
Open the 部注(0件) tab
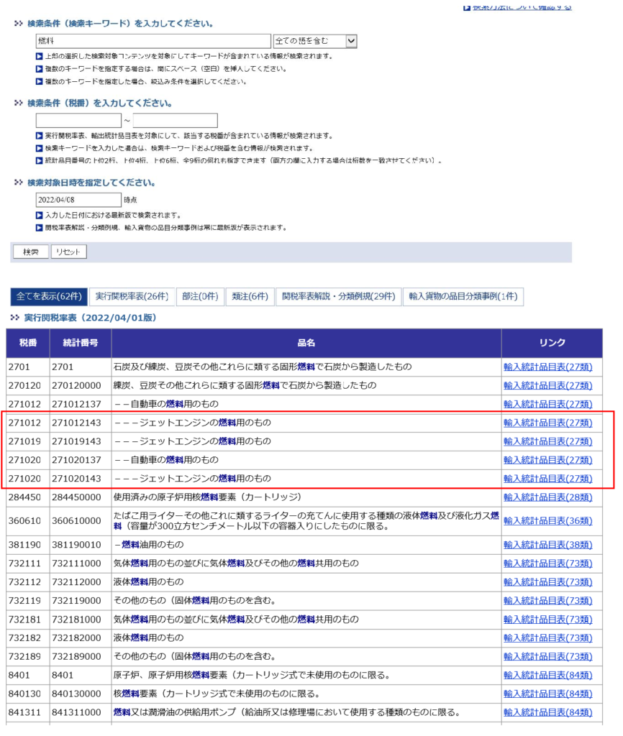point(199,297)
